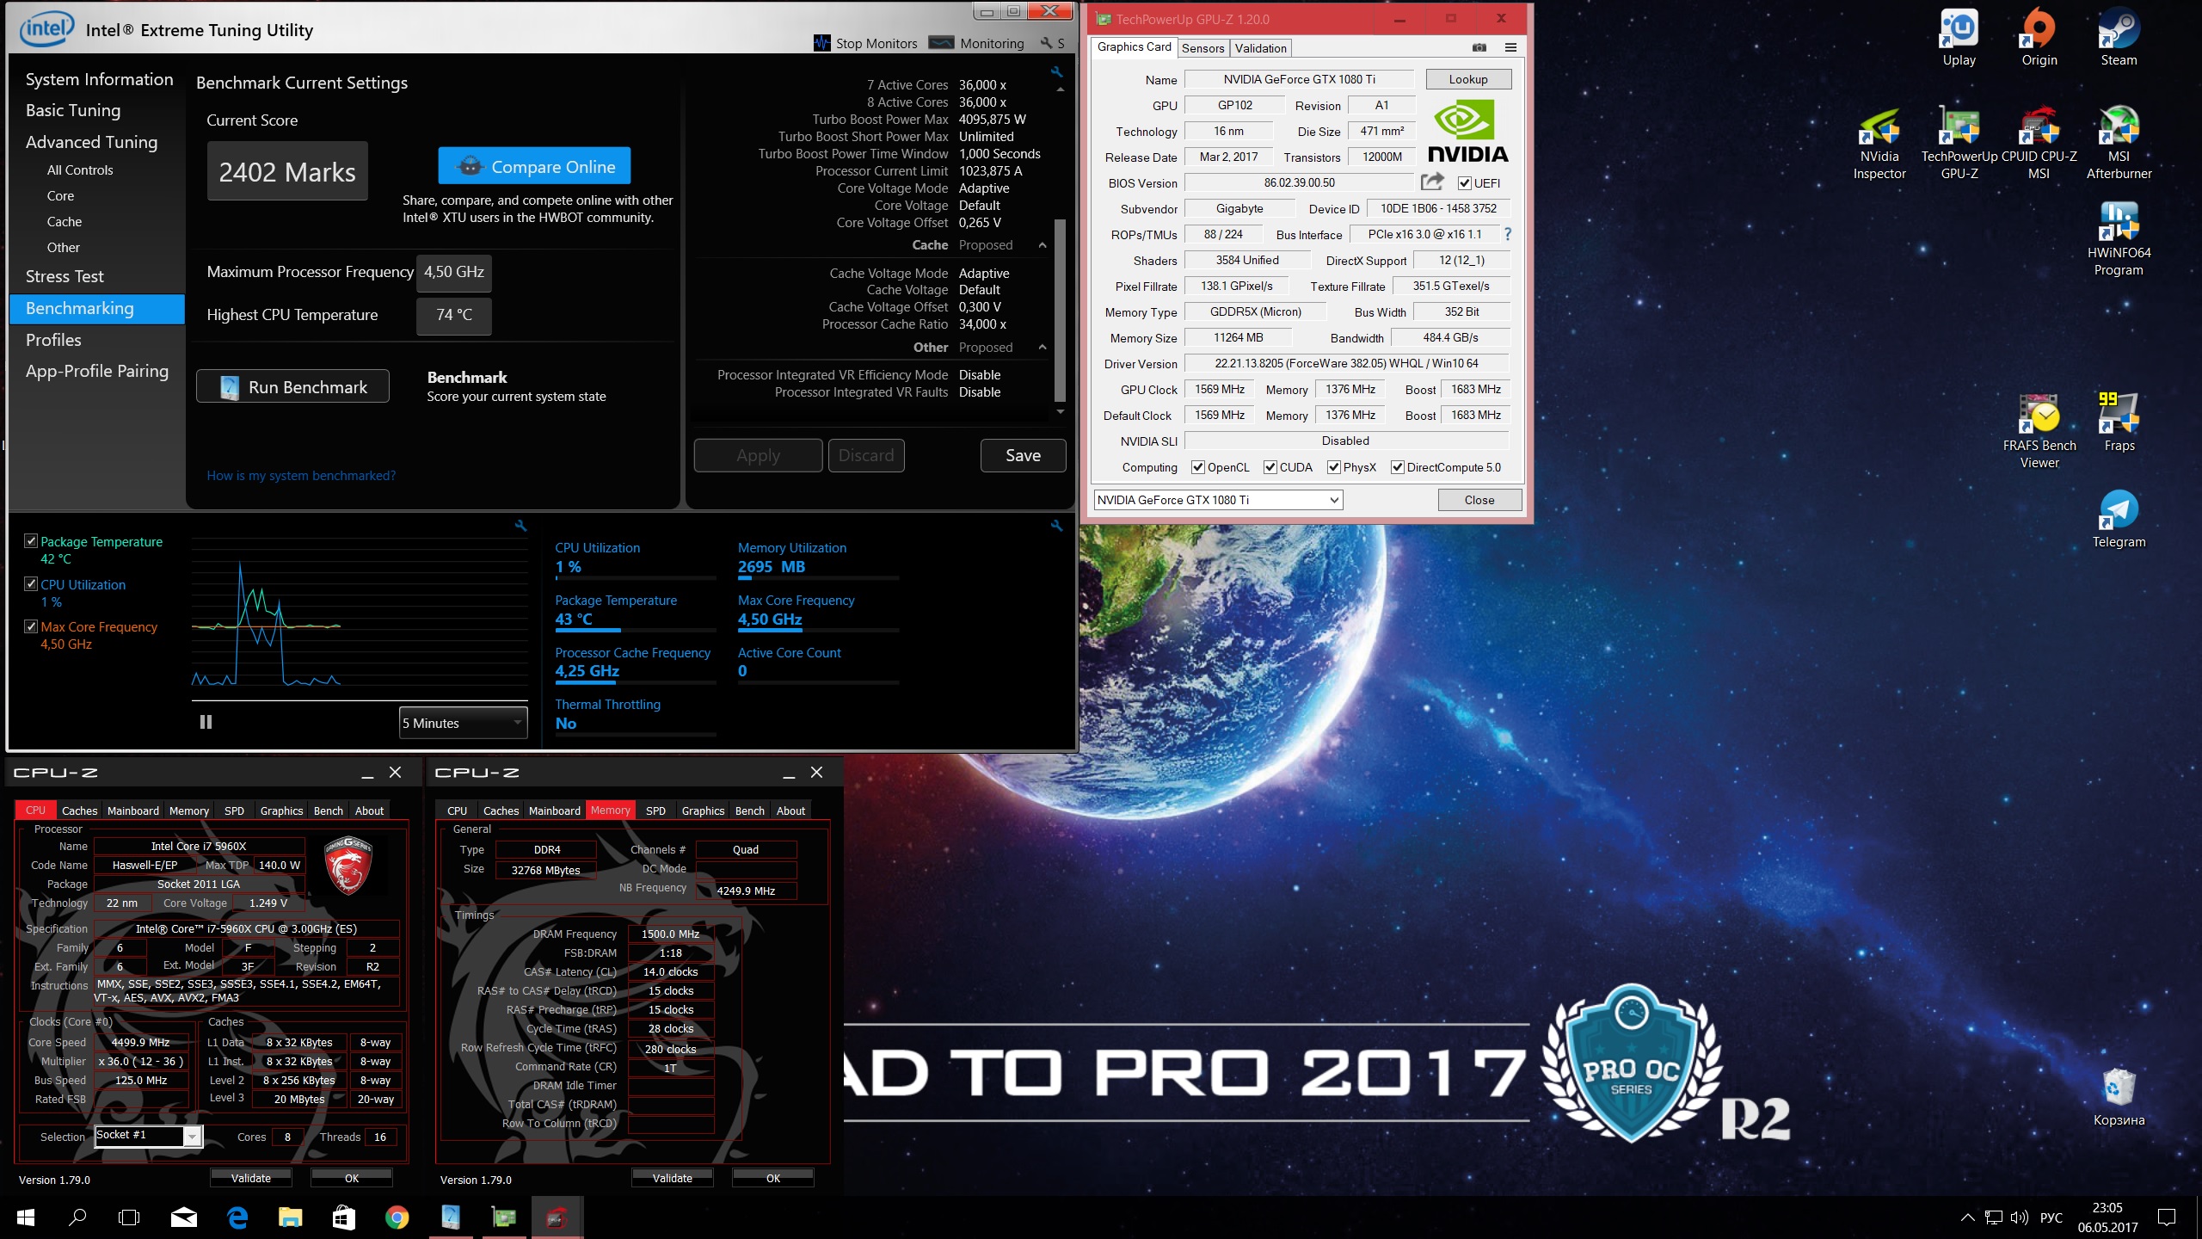Open FRAFS Bench Viewer desktop icon
The width and height of the screenshot is (2202, 1239).
(2039, 432)
